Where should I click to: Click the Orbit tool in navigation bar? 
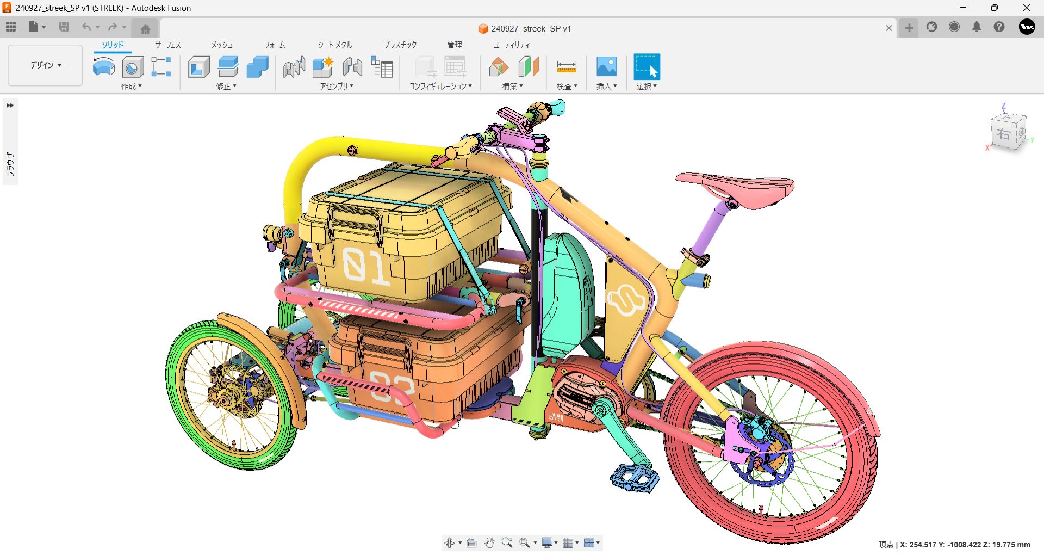(x=450, y=542)
